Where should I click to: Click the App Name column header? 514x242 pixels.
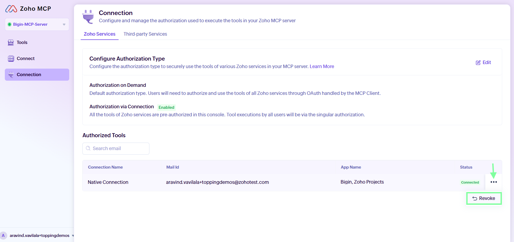coord(351,167)
